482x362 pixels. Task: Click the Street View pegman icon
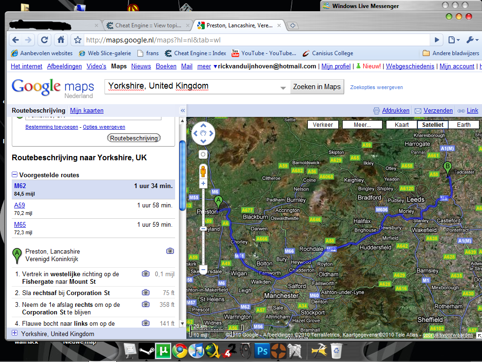[x=203, y=171]
